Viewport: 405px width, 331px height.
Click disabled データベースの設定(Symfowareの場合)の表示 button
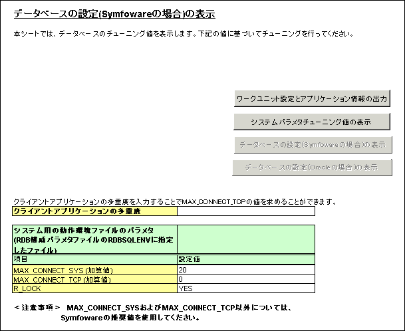[313, 145]
